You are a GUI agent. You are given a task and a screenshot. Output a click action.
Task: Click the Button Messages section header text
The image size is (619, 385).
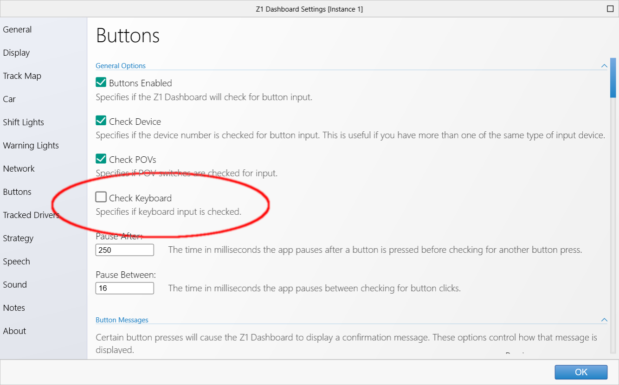[x=122, y=320]
